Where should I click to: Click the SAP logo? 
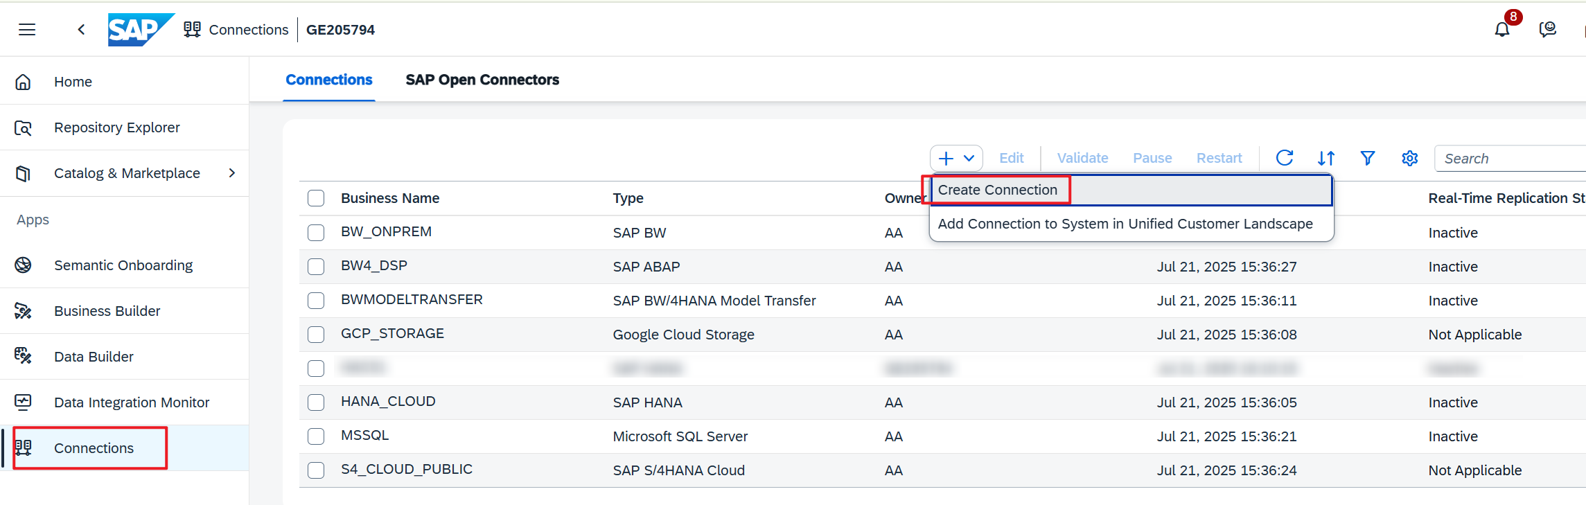pyautogui.click(x=141, y=30)
